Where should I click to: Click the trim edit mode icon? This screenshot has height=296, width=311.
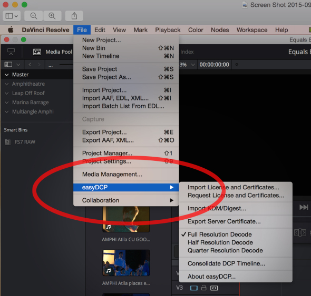click(x=300, y=232)
